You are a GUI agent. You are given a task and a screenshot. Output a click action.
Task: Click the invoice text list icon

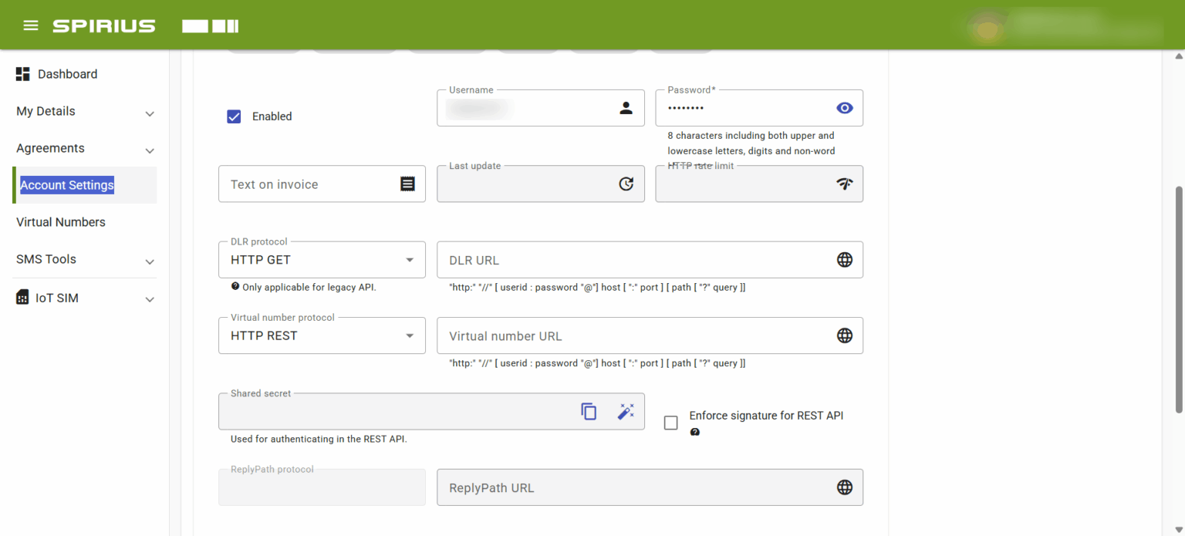click(407, 184)
